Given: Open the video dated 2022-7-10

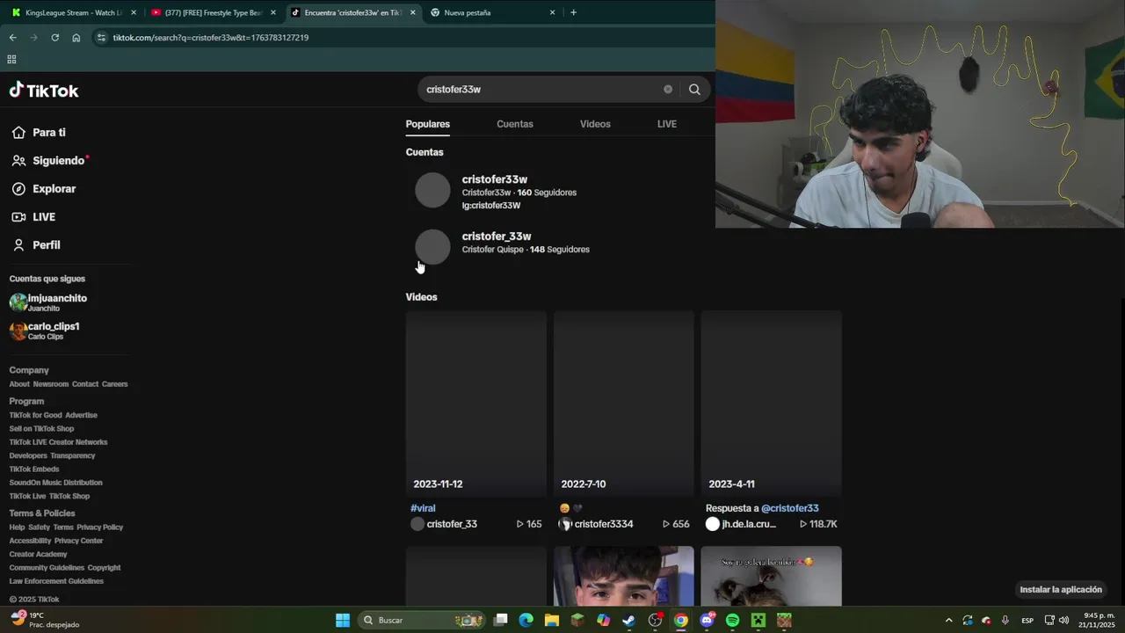Looking at the screenshot, I should click(624, 404).
